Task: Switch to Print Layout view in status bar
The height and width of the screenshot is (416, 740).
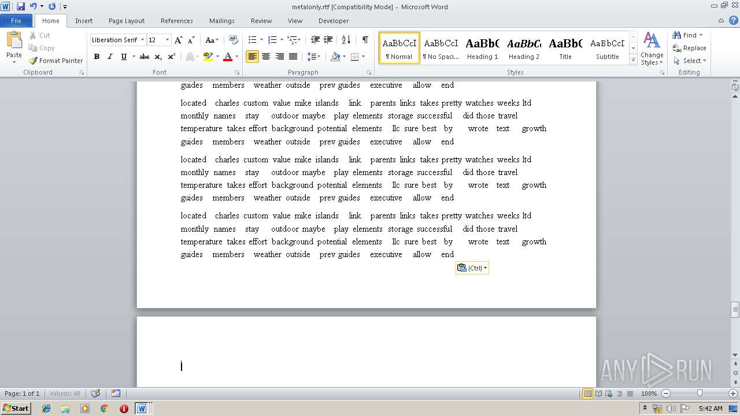Action: point(587,393)
